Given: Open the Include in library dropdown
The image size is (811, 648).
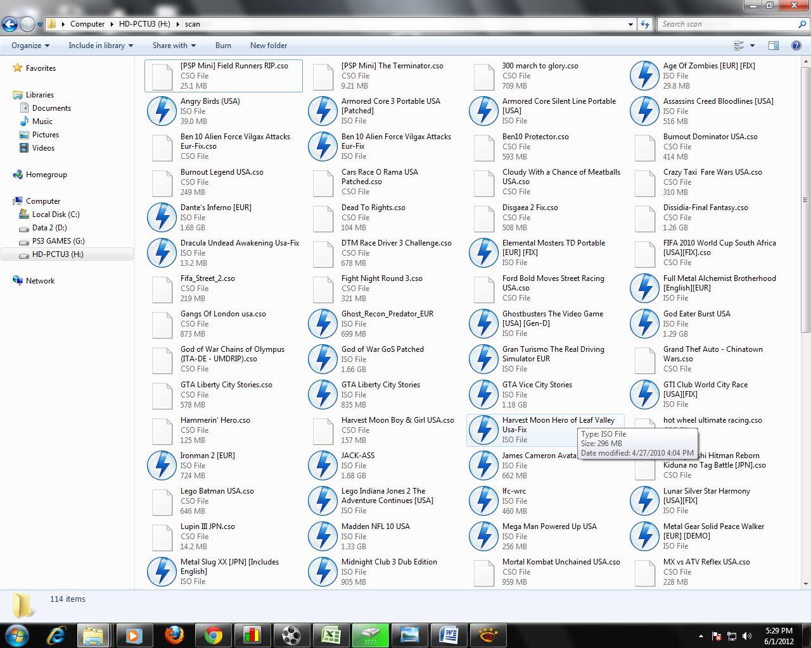Looking at the screenshot, I should [x=101, y=46].
